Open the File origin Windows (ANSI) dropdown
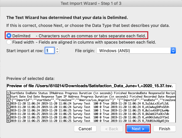This screenshot has width=182, height=138. [x=136, y=51]
